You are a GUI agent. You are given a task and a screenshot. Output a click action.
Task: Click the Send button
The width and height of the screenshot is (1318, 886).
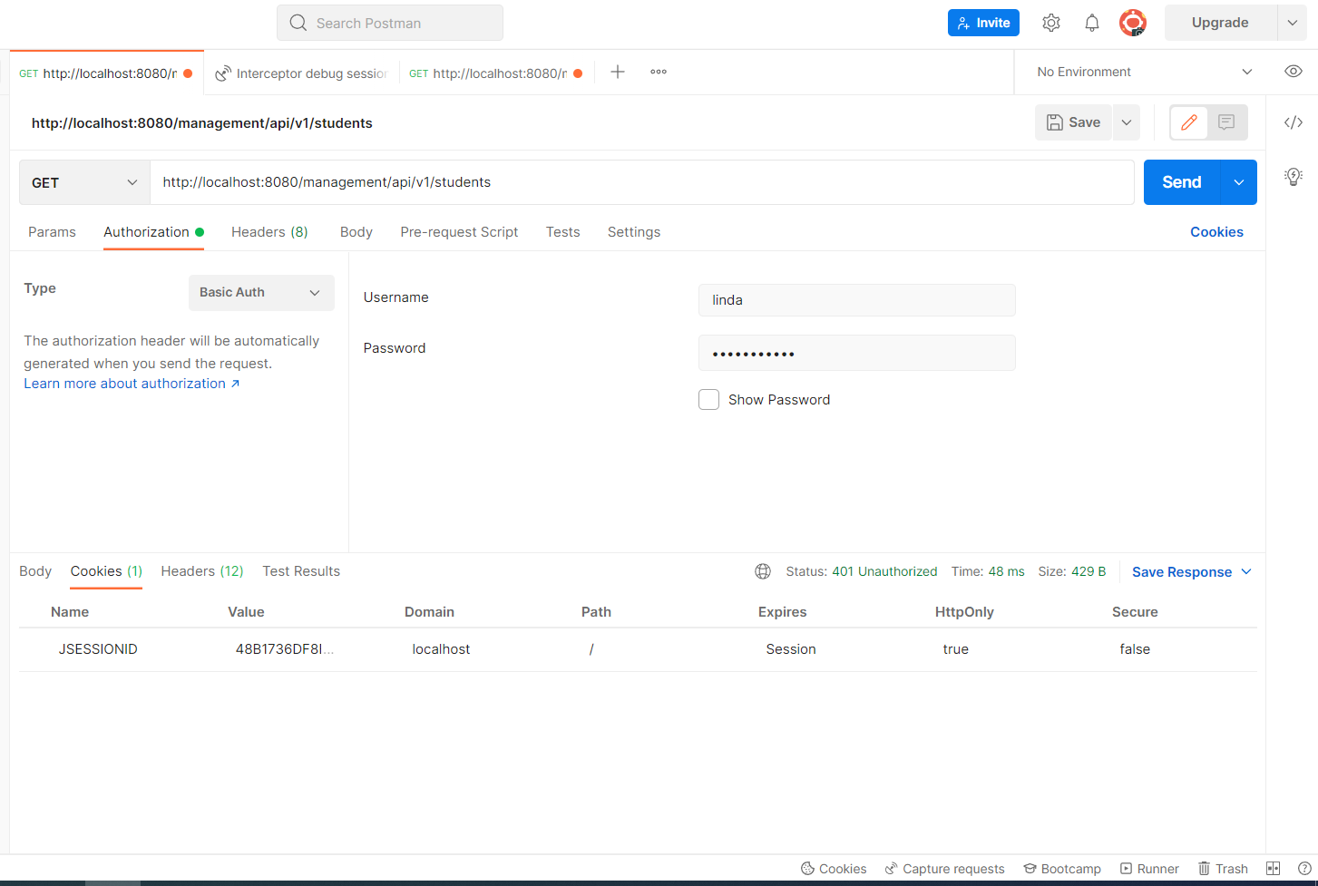1182,182
